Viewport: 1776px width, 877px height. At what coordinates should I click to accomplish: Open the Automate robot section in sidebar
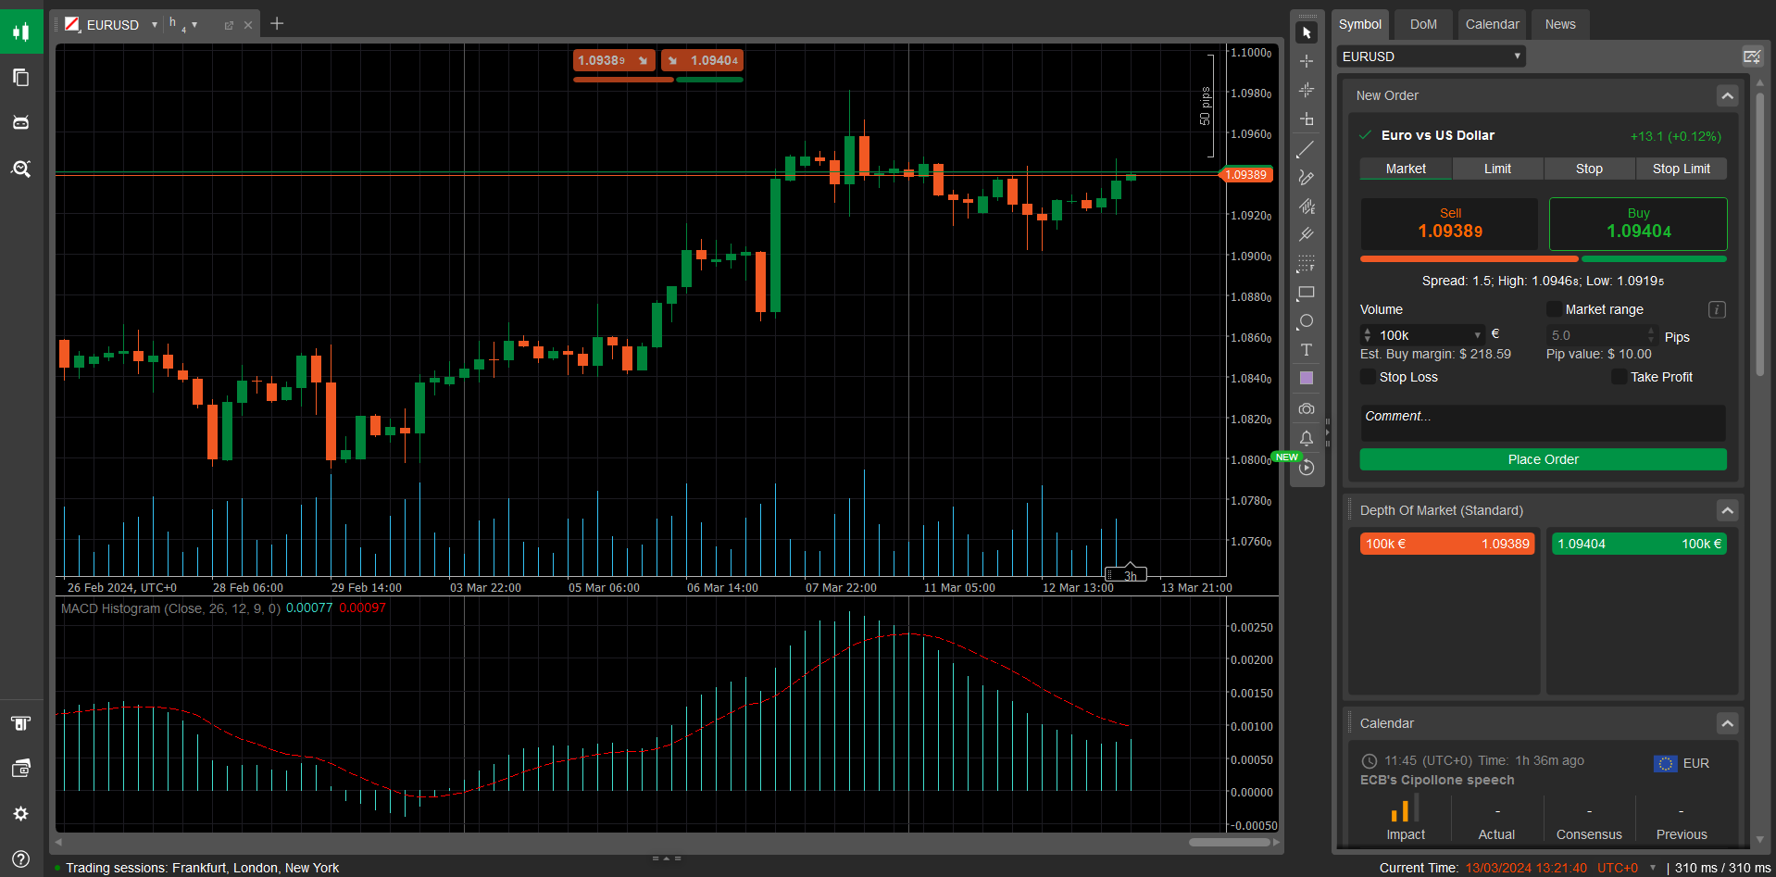coord(20,122)
